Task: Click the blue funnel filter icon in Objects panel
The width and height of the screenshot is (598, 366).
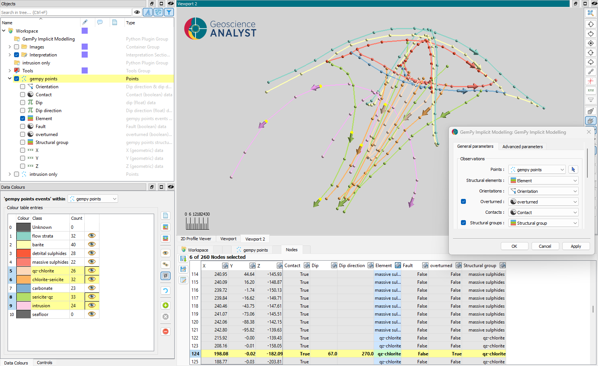Action: [169, 12]
